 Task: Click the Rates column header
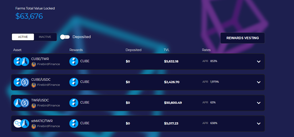point(206,50)
